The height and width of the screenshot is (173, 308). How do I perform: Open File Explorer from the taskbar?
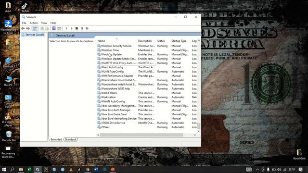point(21,170)
